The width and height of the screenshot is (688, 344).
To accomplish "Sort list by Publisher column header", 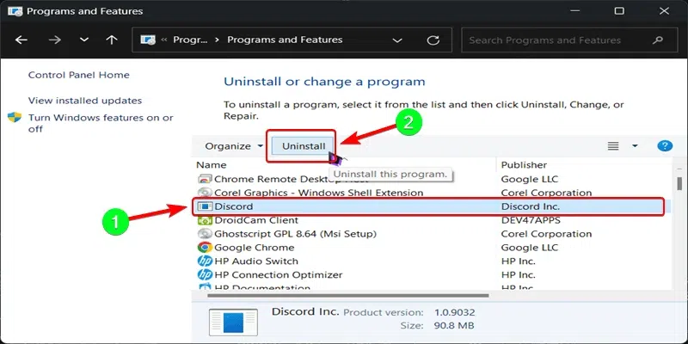I will [x=524, y=164].
